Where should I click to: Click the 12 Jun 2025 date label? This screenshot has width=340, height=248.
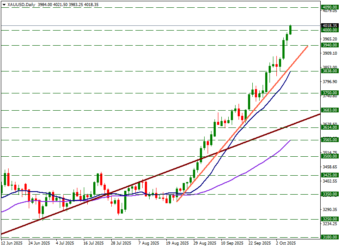click(12, 243)
